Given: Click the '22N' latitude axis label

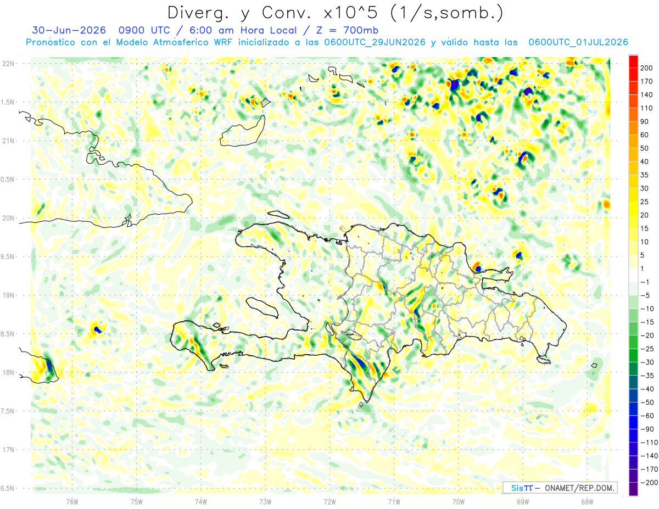Looking at the screenshot, I should pos(8,64).
